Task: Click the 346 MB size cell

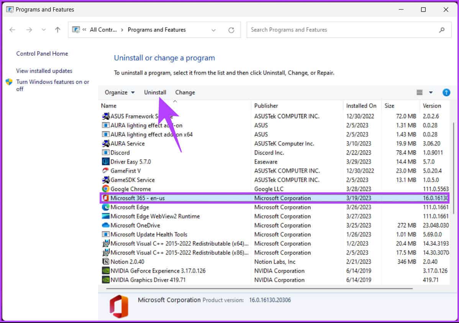Action: [x=407, y=262]
